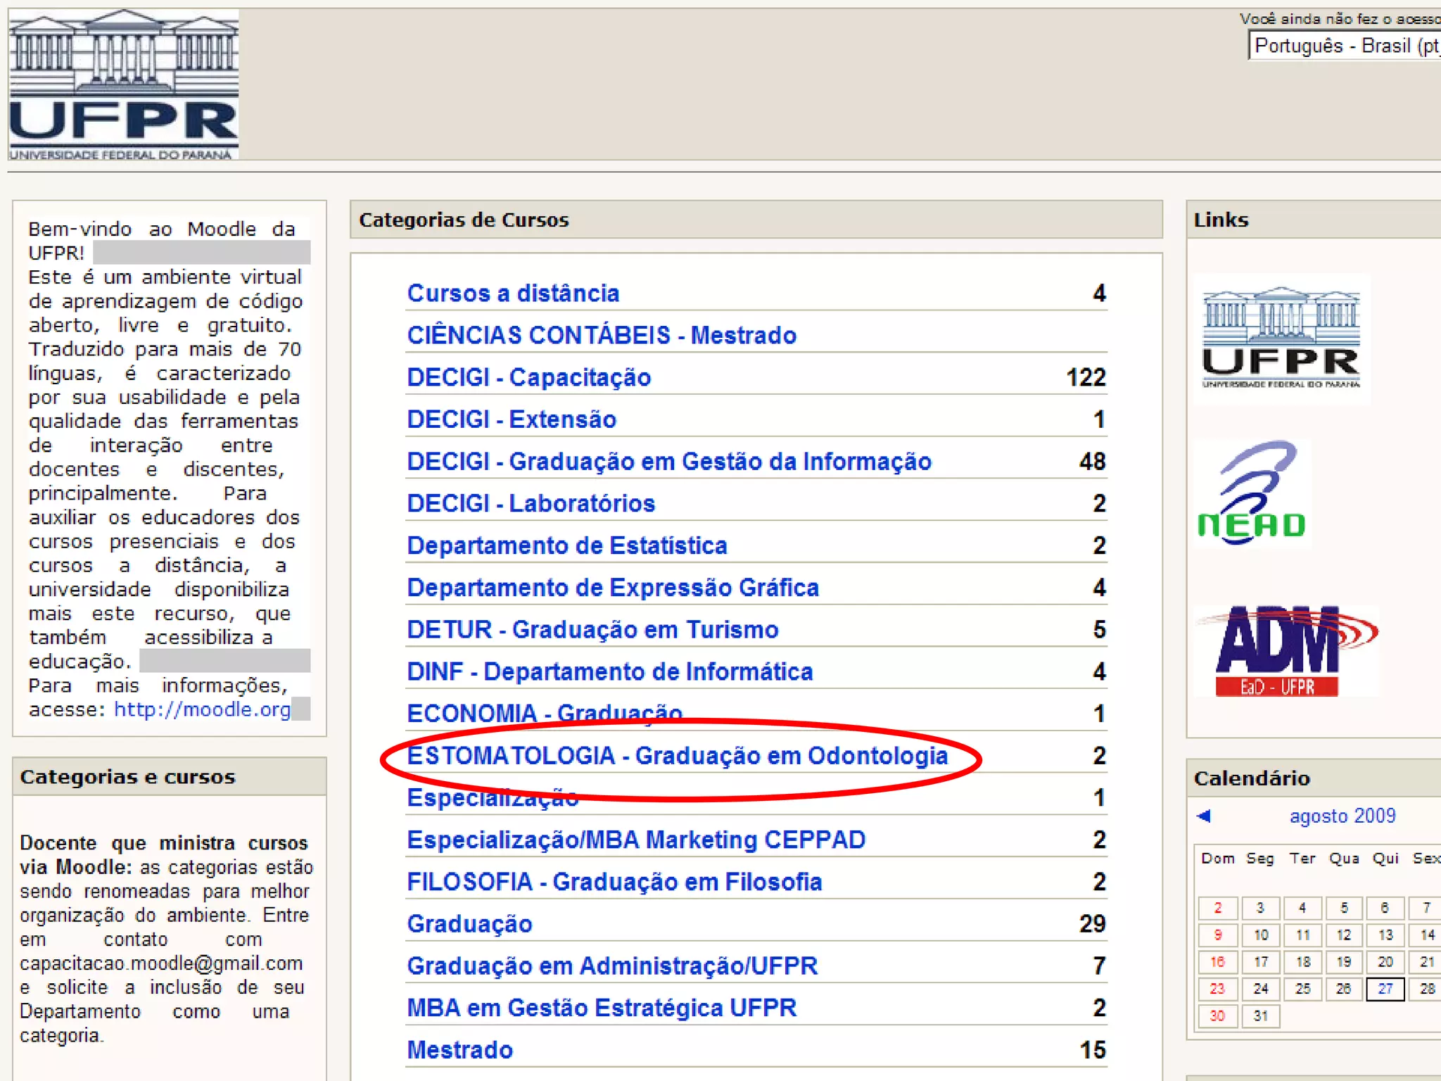
Task: Open the UFPR logo in Links panel
Action: point(1281,338)
